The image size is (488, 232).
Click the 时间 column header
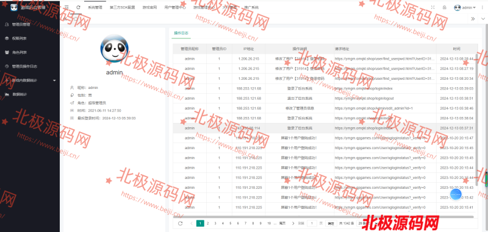coord(456,49)
